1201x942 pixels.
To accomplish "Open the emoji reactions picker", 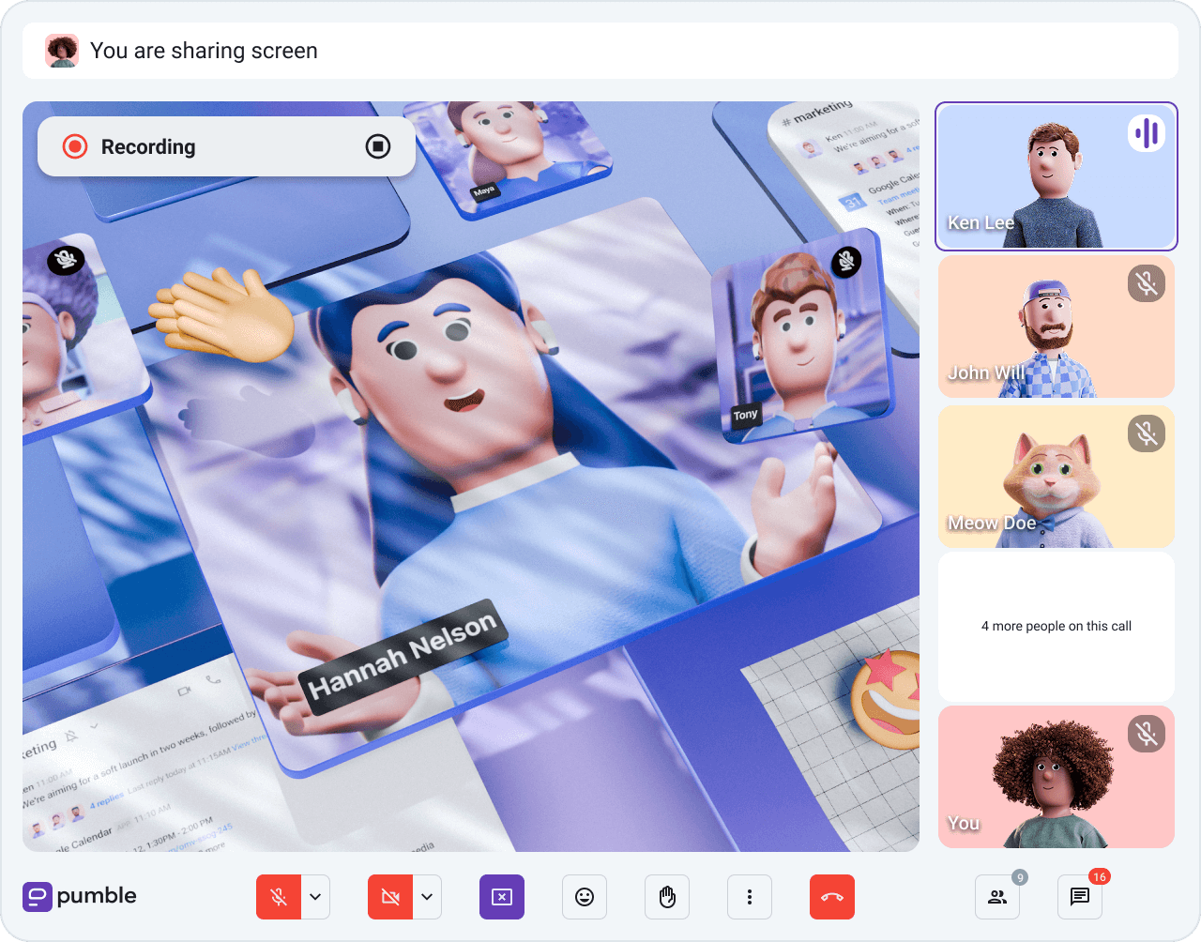I will click(x=585, y=897).
